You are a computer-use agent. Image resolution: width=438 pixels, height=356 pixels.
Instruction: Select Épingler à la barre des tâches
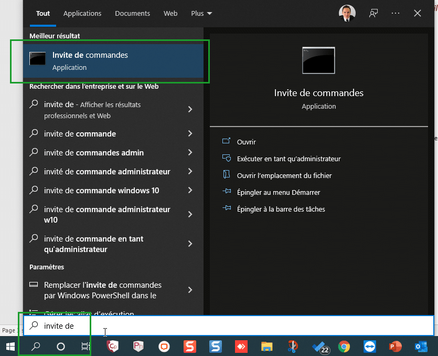281,209
